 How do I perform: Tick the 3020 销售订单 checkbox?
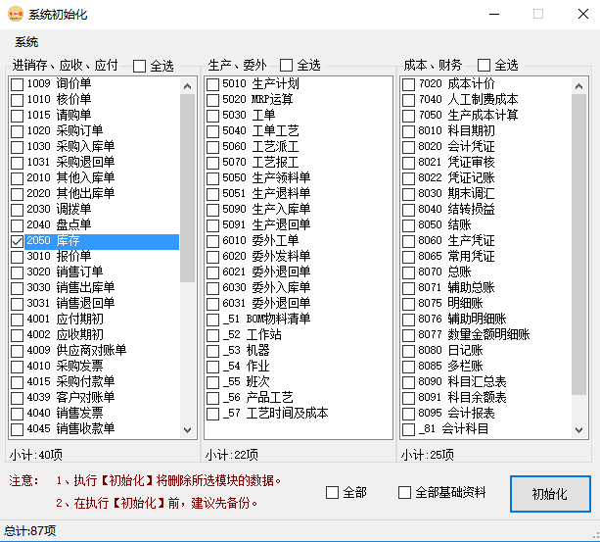click(17, 272)
